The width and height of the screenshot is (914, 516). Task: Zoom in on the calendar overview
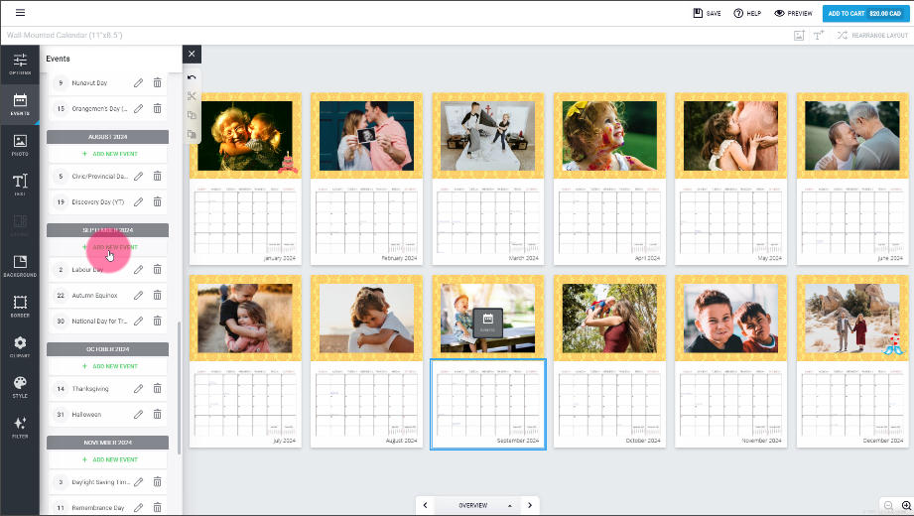click(x=905, y=505)
